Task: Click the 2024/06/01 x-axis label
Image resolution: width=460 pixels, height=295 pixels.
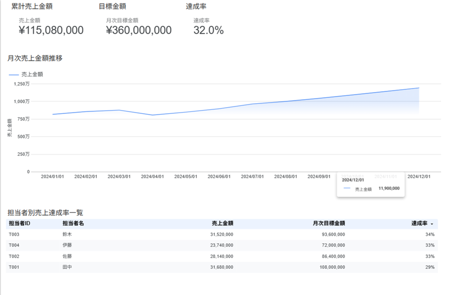Action: (x=219, y=177)
